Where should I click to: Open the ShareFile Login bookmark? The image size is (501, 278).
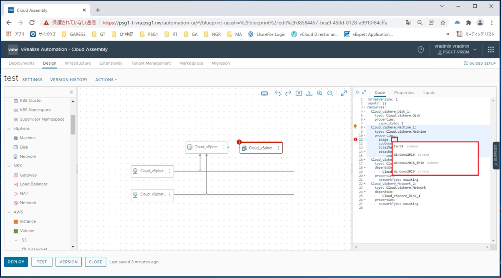pyautogui.click(x=266, y=34)
